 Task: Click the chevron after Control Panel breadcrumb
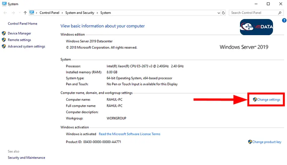point(62,13)
